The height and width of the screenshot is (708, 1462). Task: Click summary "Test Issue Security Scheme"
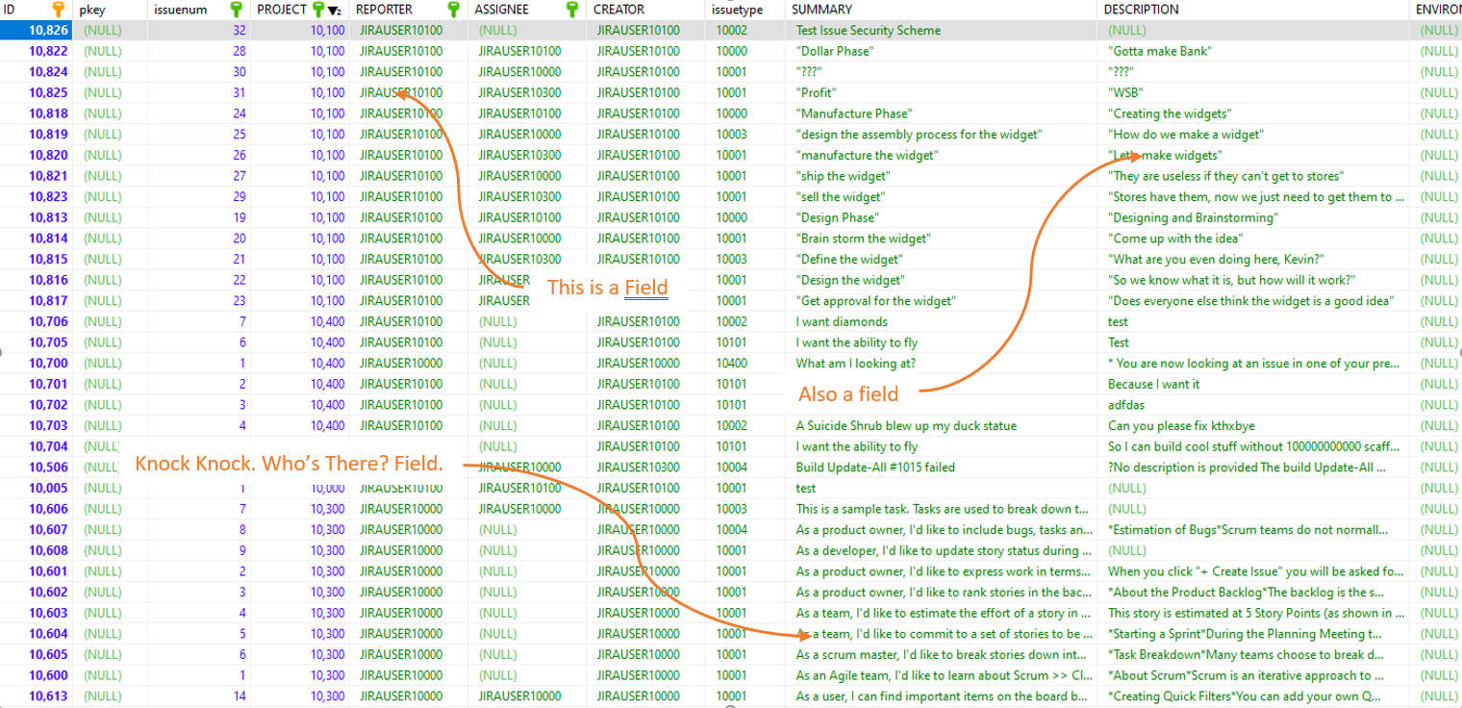click(869, 30)
